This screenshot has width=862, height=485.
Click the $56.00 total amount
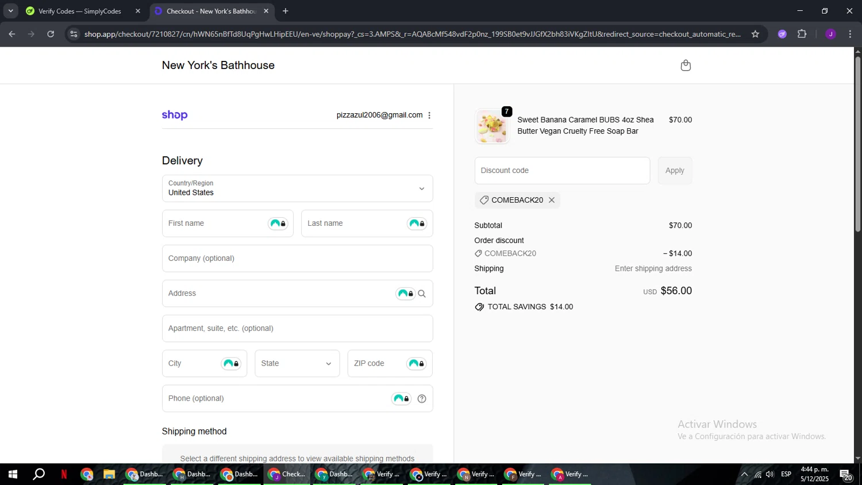point(676,291)
